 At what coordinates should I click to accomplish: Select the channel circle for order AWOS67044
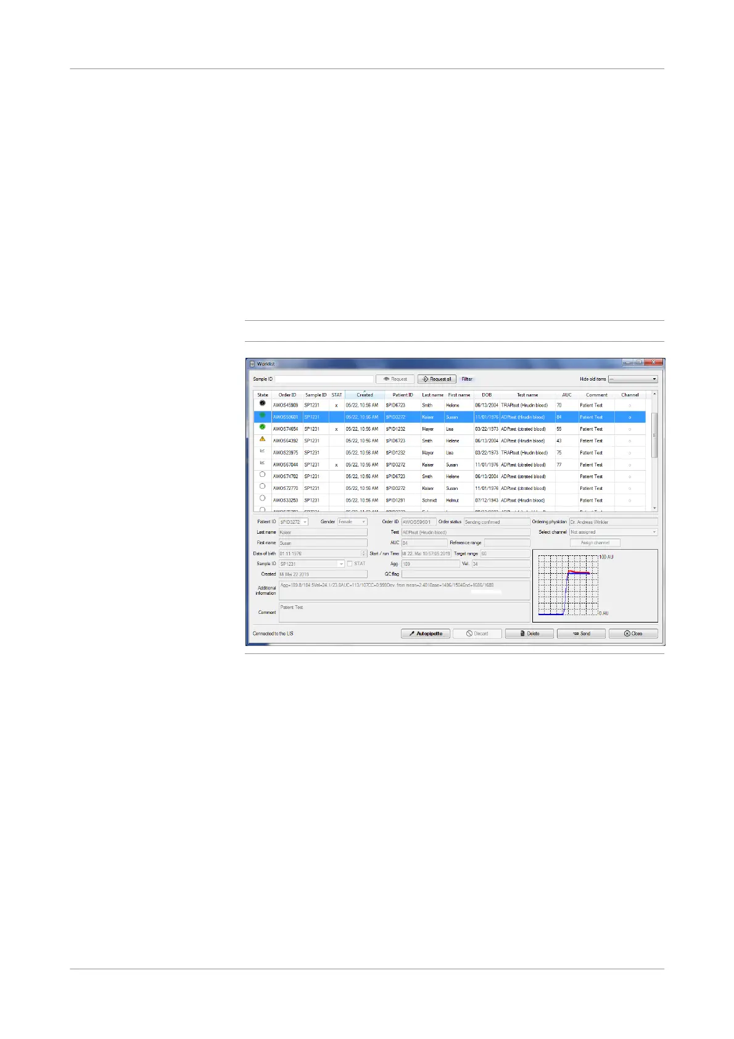click(x=630, y=465)
